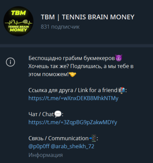Click the purple devil emoji
The height and width of the screenshot is (163, 153).
119,58
